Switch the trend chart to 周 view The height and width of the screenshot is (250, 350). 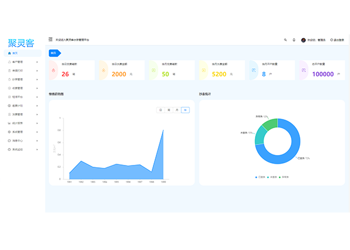[169, 110]
